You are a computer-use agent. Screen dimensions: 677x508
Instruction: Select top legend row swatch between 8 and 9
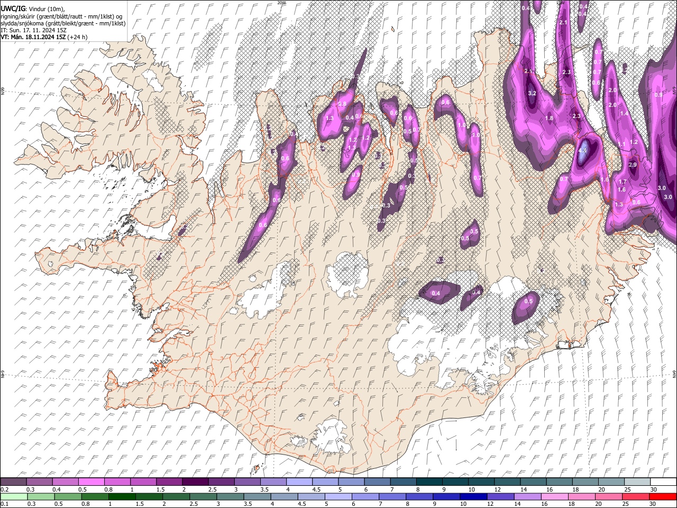[x=430, y=482]
